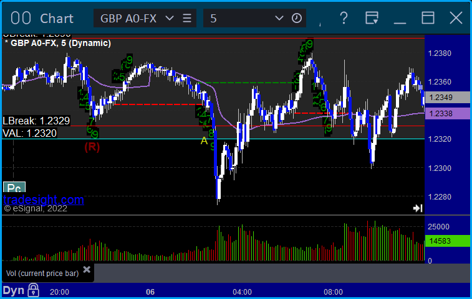
Task: Click the 1.2280 price axis label
Action: [440, 197]
